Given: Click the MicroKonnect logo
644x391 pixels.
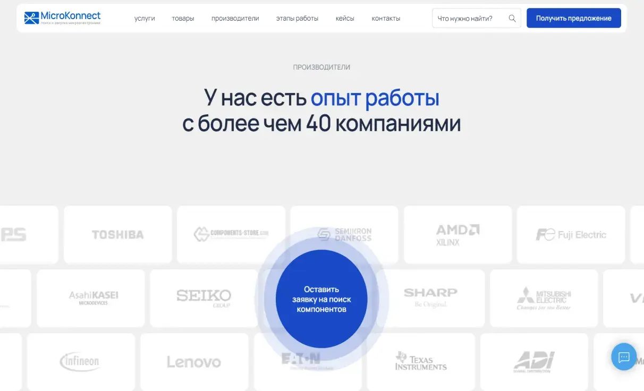Looking at the screenshot, I should [62, 18].
